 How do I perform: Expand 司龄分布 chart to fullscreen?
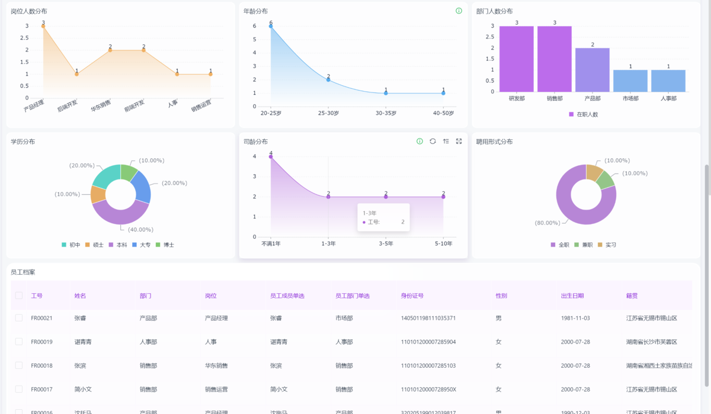point(459,141)
